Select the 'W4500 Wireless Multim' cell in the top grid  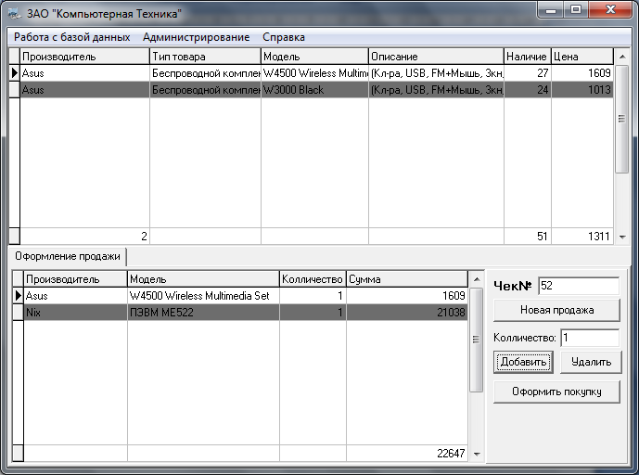[314, 73]
